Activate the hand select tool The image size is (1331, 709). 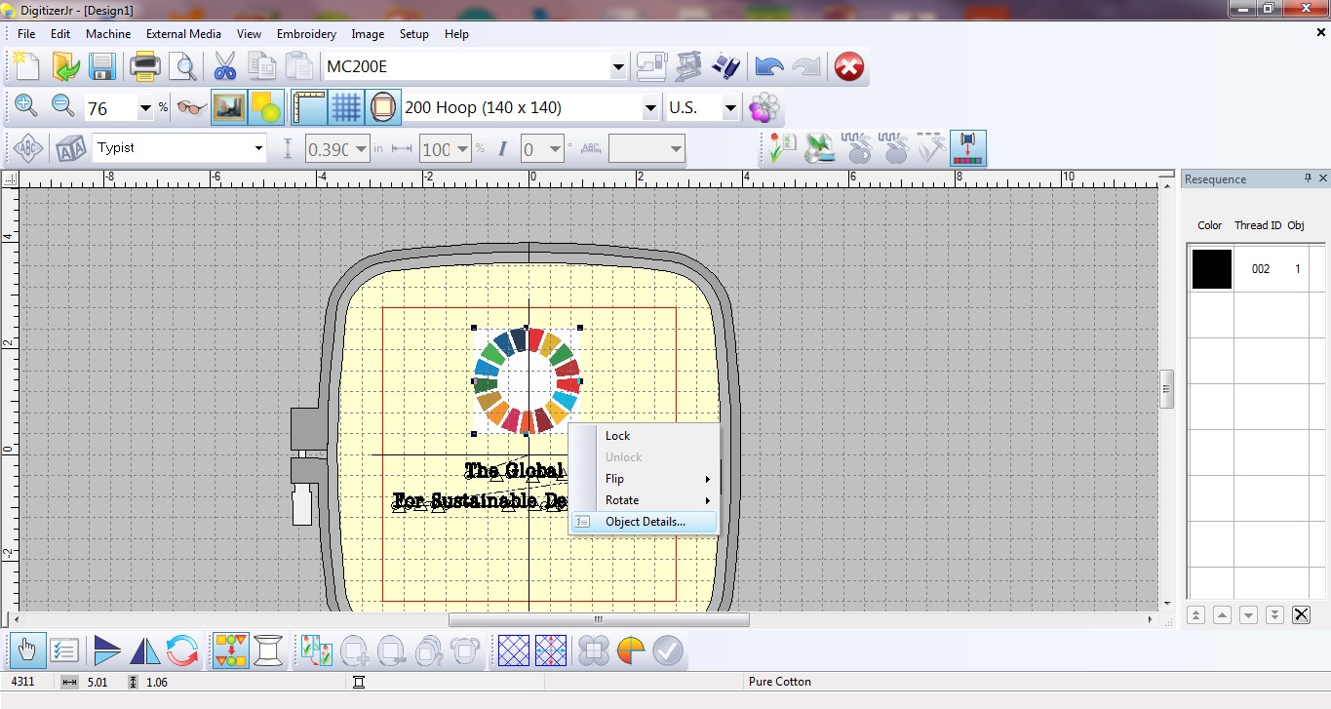pyautogui.click(x=26, y=650)
